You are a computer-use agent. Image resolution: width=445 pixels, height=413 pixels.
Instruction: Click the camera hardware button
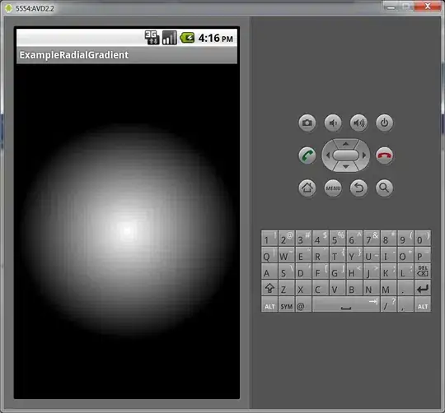click(307, 123)
